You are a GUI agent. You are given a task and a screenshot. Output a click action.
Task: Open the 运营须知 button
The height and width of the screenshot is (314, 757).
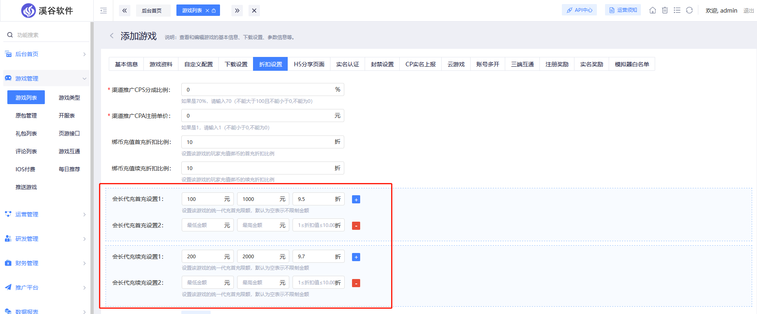coord(623,10)
